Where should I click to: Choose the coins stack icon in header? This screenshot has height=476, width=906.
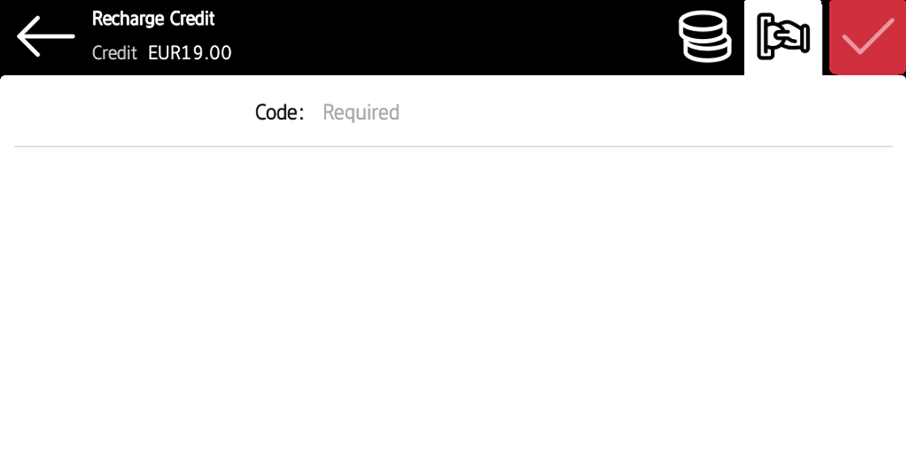[705, 36]
